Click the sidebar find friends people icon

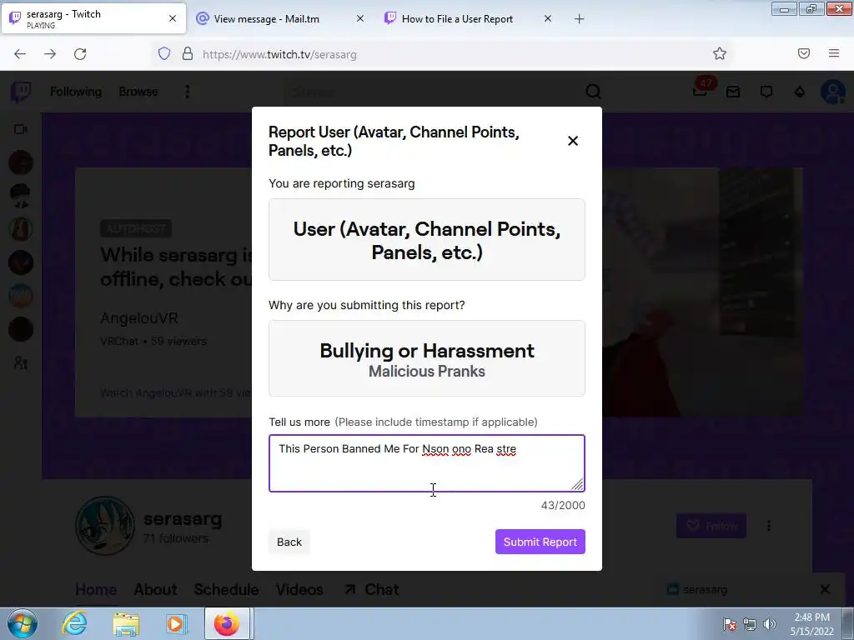click(21, 362)
